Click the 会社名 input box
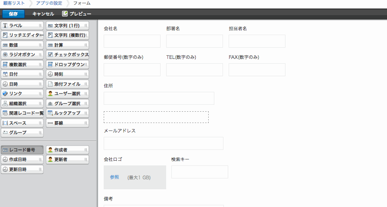 [x=132, y=41]
